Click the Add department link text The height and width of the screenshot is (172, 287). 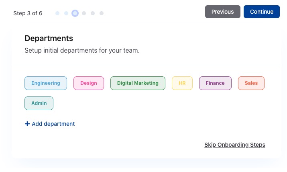[53, 124]
